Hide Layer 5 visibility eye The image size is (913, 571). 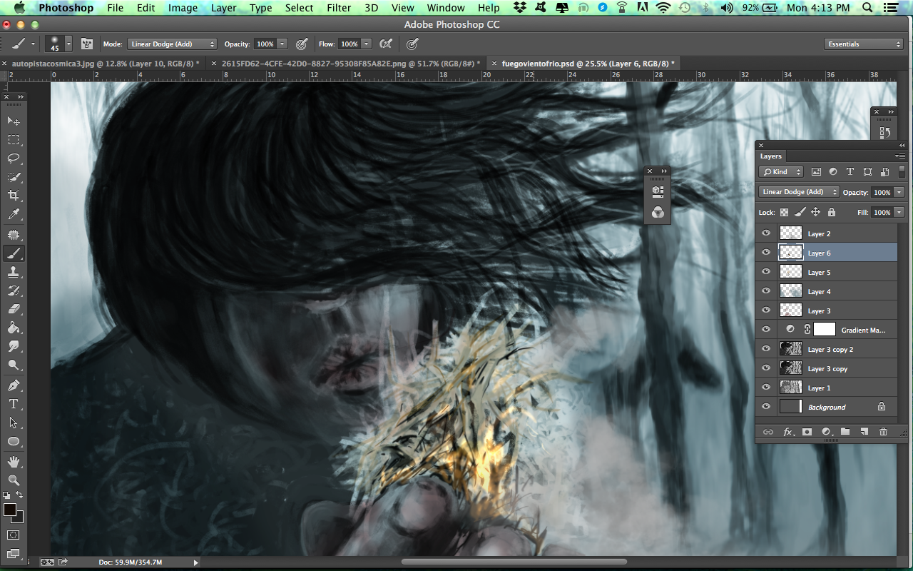coord(766,272)
